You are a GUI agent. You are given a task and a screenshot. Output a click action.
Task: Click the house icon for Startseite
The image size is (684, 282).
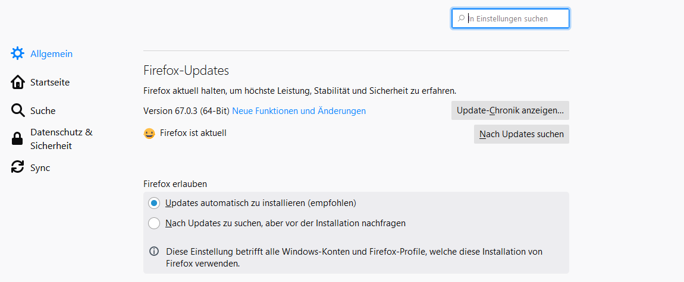[x=17, y=83]
